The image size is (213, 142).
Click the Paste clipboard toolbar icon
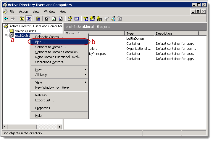38,19
